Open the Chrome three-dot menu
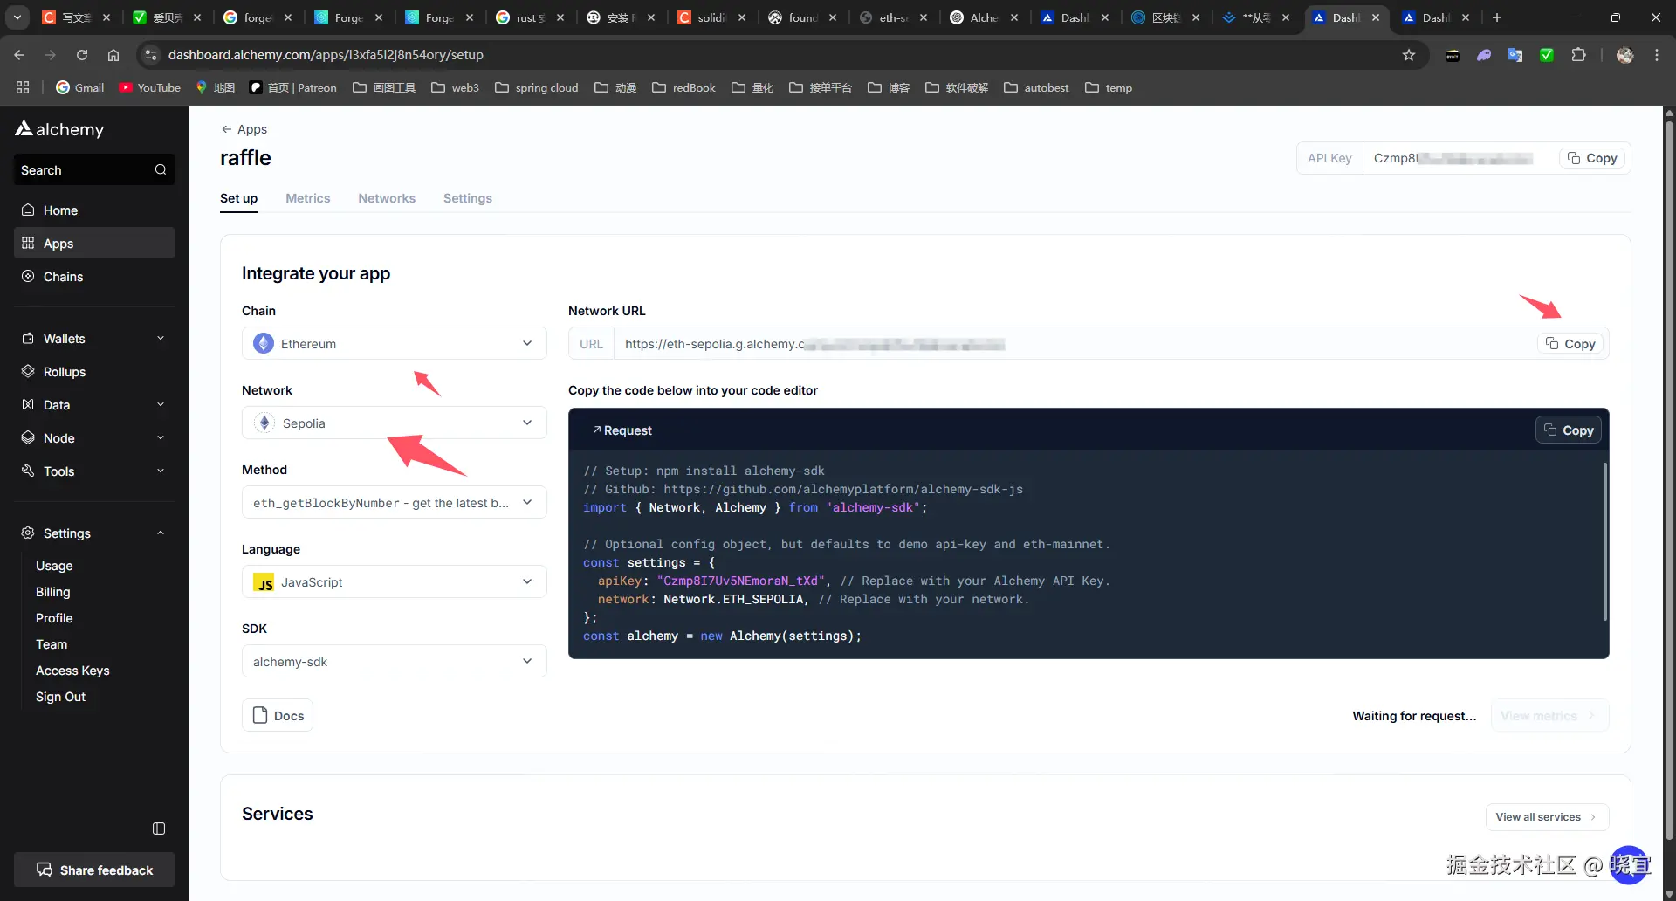 tap(1657, 55)
